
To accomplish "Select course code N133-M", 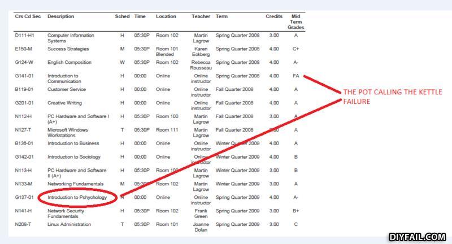I will 24,184.
